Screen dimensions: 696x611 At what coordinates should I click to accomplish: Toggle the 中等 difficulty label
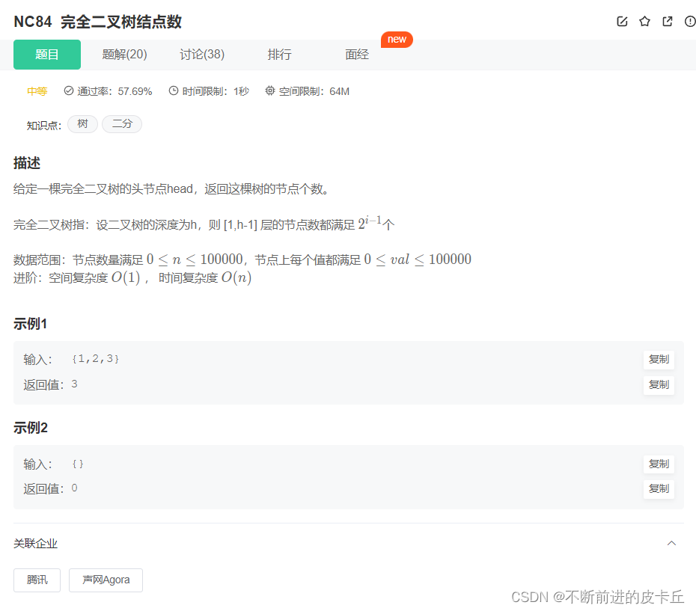tap(37, 90)
